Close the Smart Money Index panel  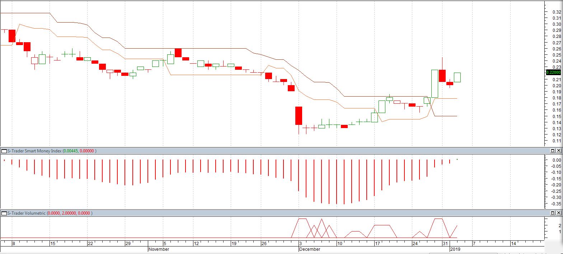coord(559,151)
